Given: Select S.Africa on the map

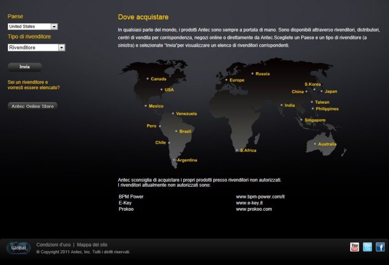Looking at the screenshot, I should 248,150.
